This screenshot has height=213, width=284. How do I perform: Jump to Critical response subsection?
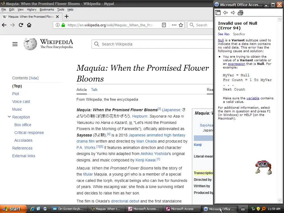[29, 133]
